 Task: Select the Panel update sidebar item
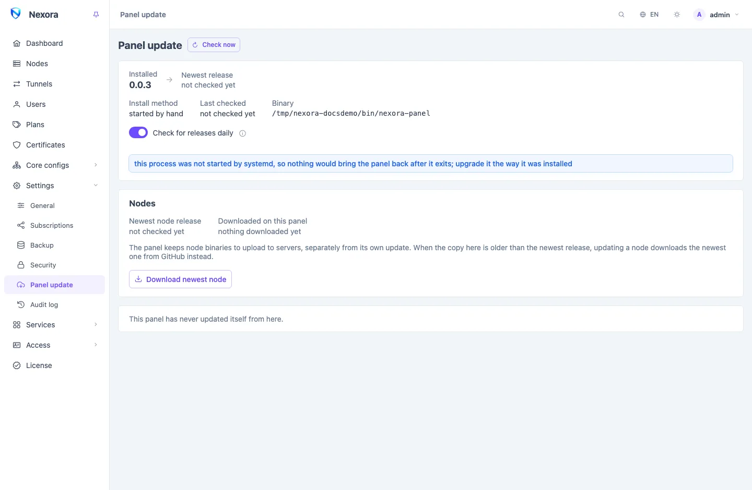(54, 285)
